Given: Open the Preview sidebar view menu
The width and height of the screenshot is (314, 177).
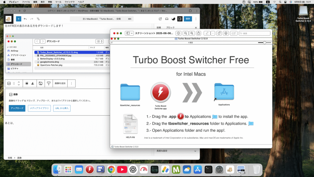Looking at the screenshot, I should tap(129, 33).
